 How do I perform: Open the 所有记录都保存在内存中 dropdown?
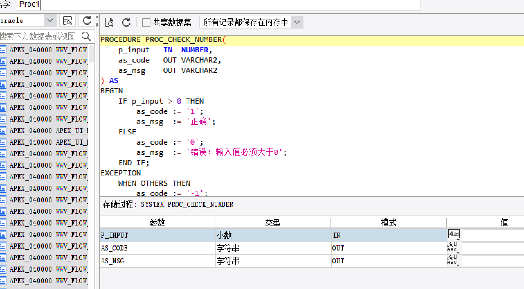point(297,22)
